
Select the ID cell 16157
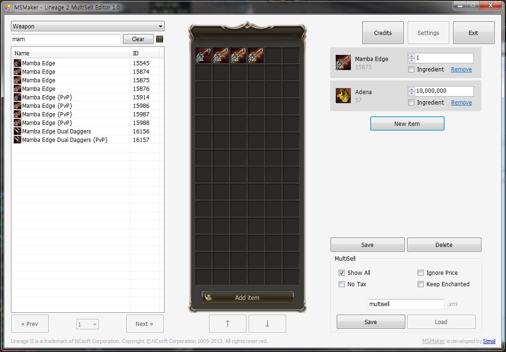[141, 140]
